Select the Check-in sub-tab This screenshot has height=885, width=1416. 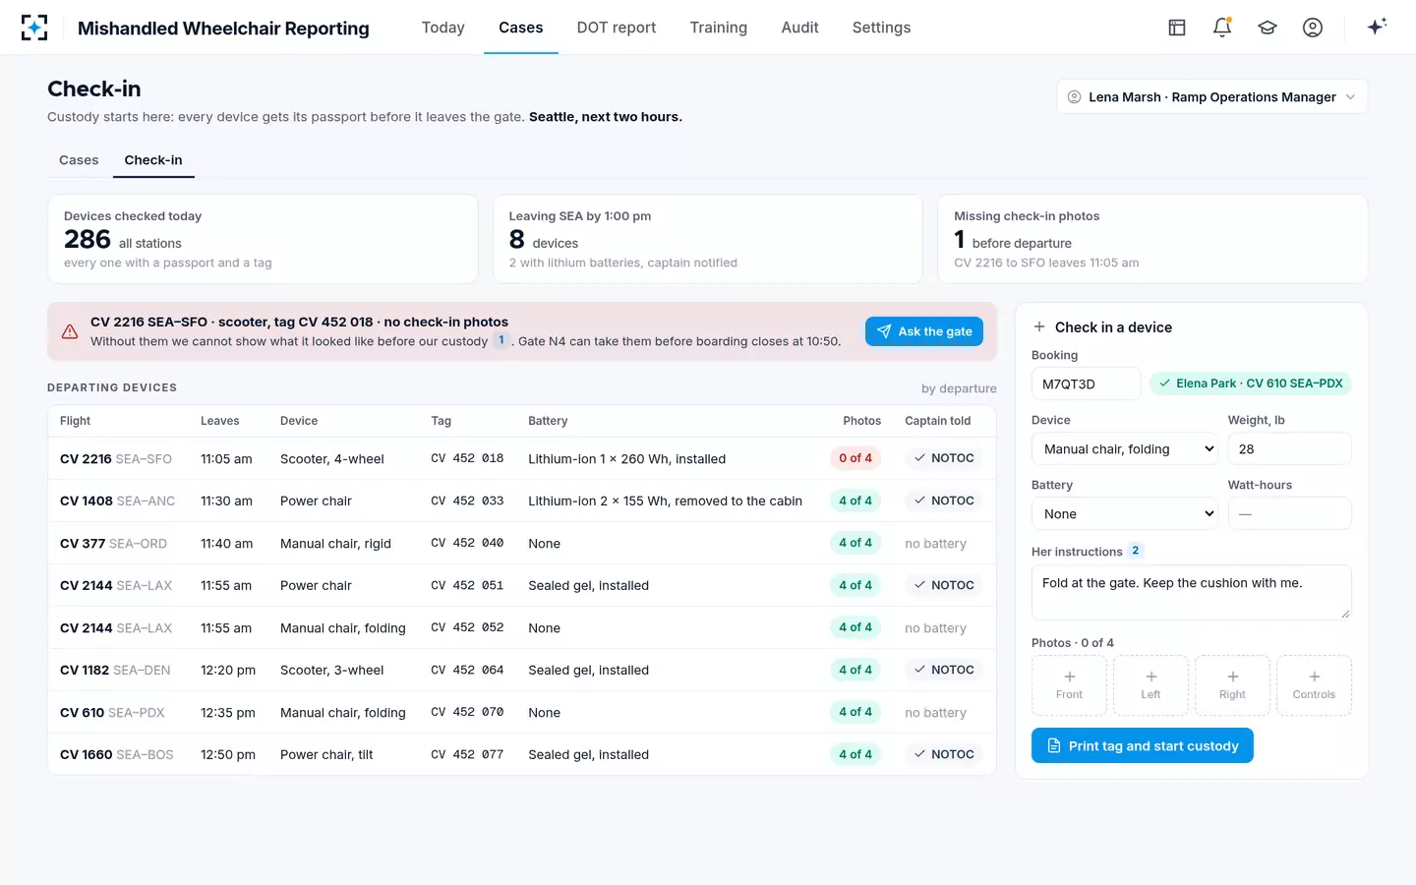[x=153, y=160]
